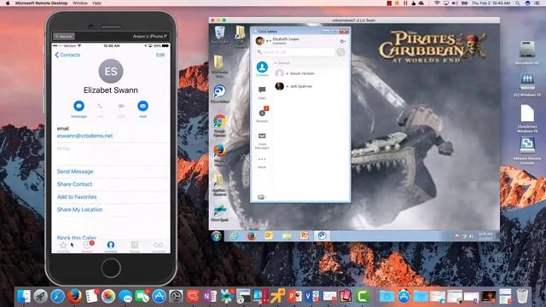Open Favorites tab on iPhone Phone app
546x307 pixels.
[63, 246]
